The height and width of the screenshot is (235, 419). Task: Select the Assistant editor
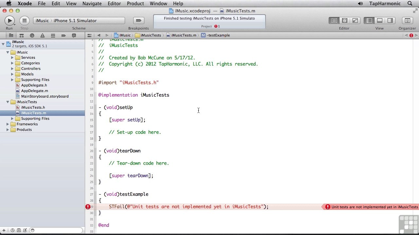[x=344, y=21]
